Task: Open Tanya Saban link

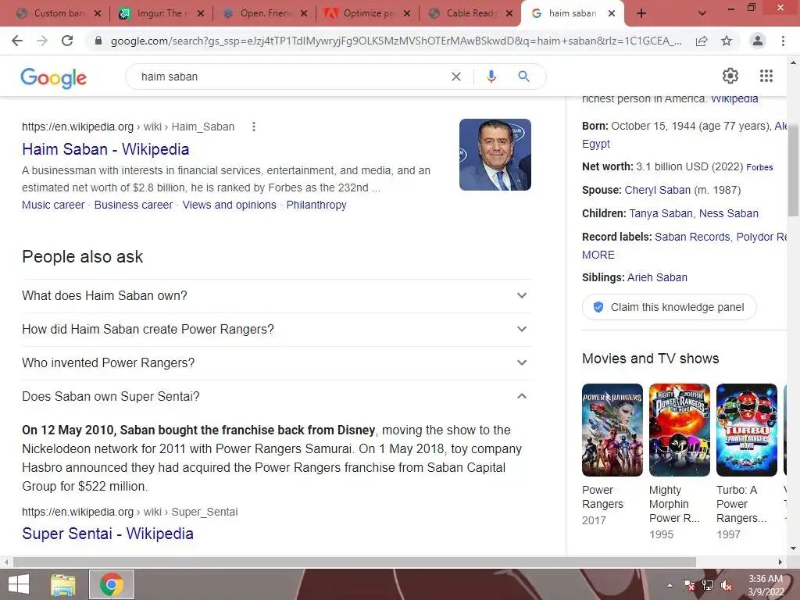Action: click(661, 213)
